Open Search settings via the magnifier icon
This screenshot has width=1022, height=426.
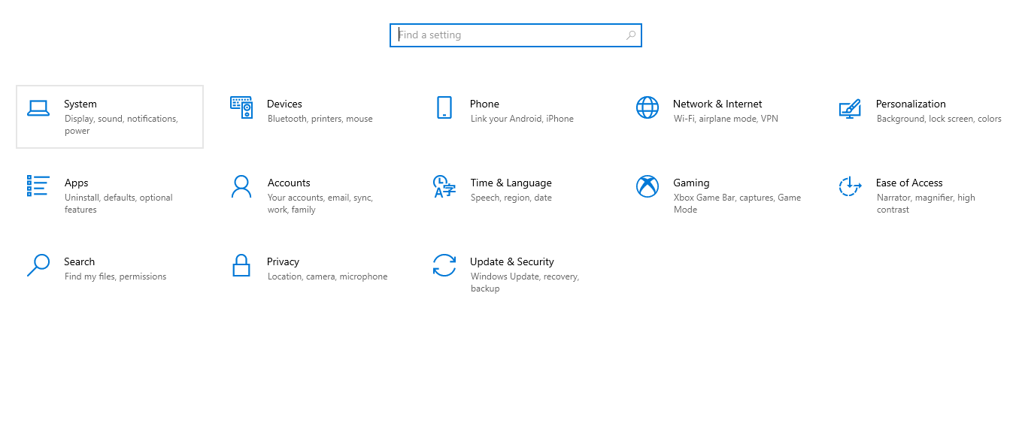38,265
